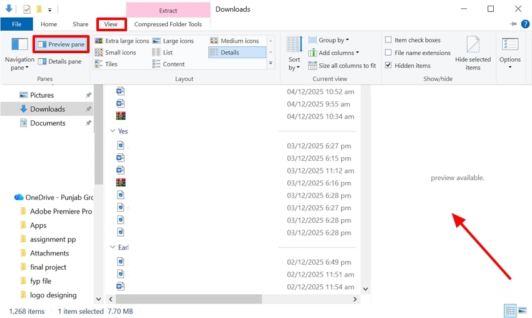The width and height of the screenshot is (532, 318).
Task: Click the Extract contextual tab header
Action: pyautogui.click(x=168, y=11)
